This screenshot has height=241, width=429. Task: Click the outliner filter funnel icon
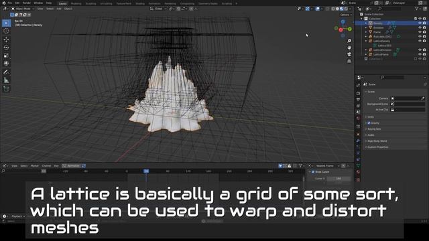tap(416, 9)
